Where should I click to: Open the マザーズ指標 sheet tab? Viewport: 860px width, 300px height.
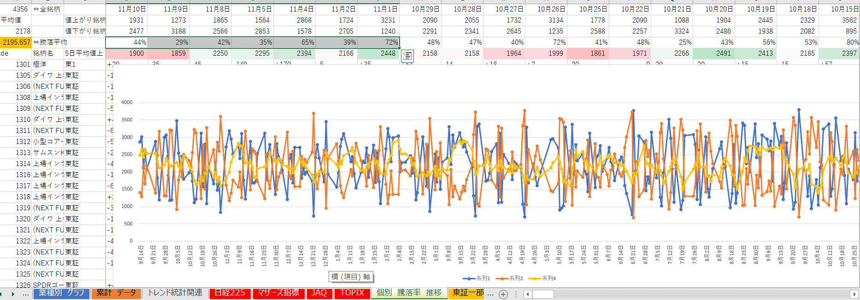click(x=278, y=293)
